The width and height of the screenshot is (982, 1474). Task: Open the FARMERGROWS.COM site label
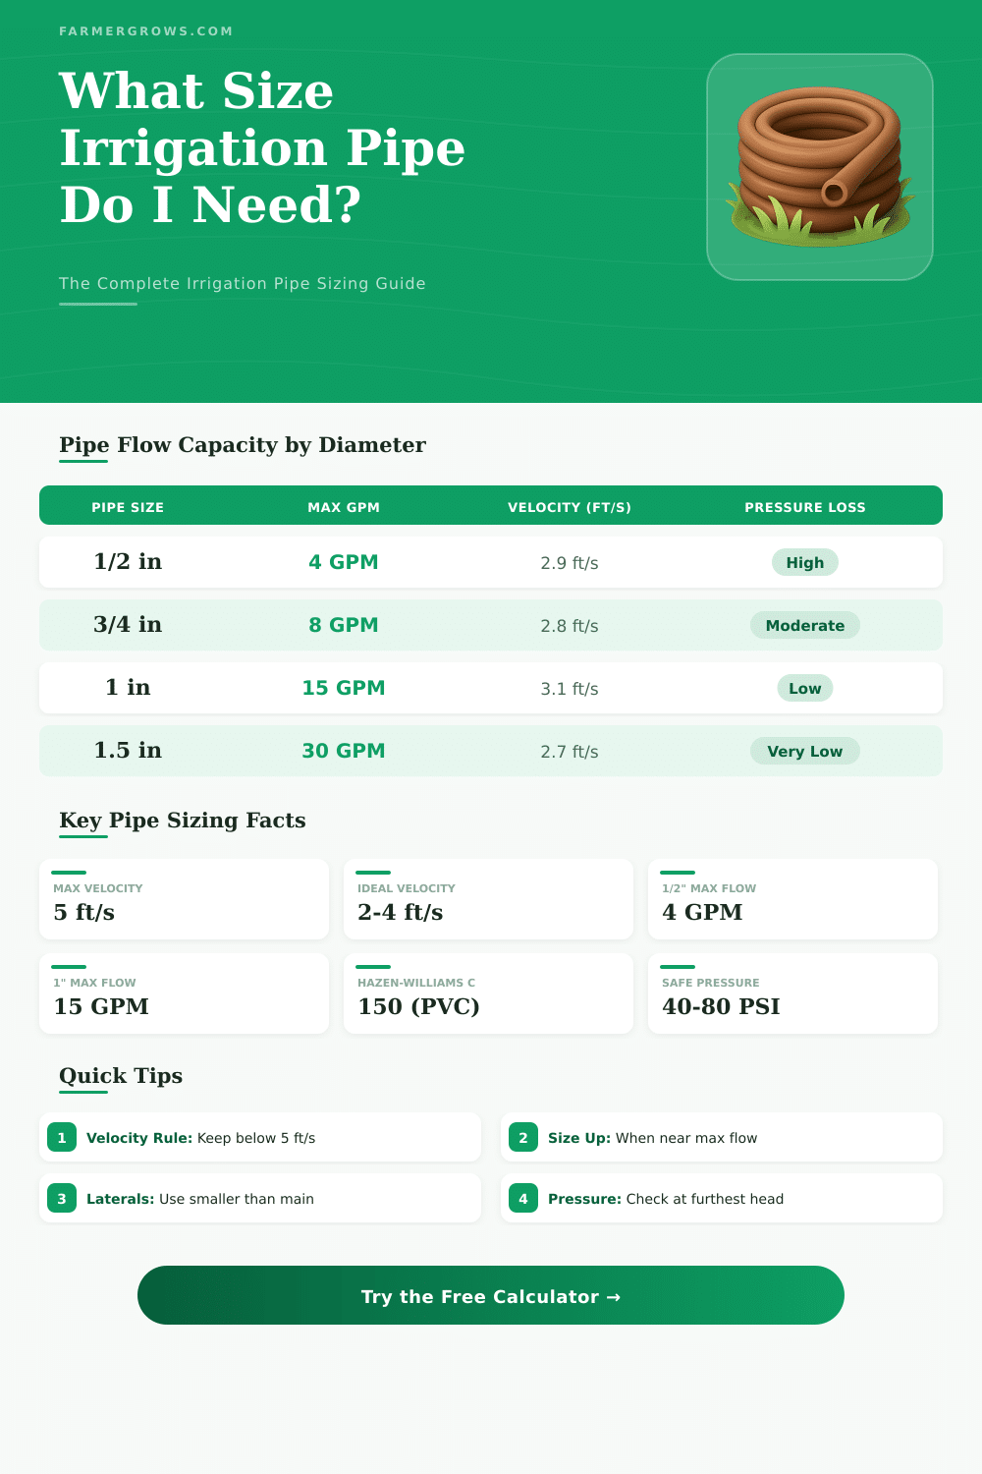pyautogui.click(x=145, y=30)
